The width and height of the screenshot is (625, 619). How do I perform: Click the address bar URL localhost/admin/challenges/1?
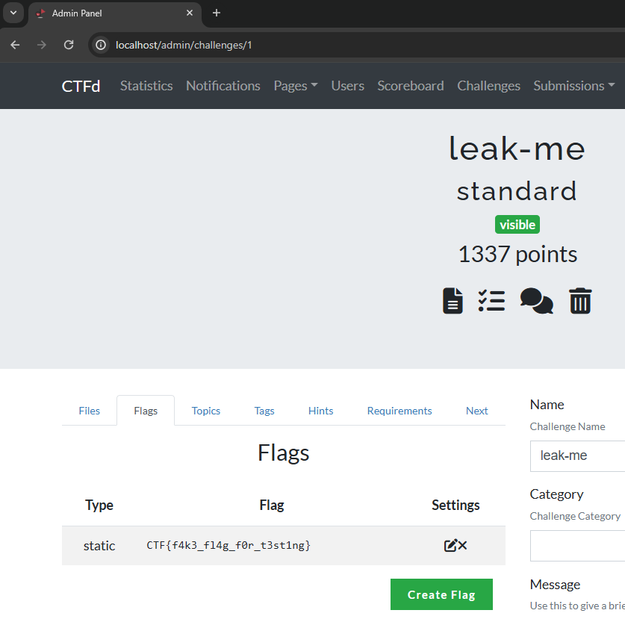pos(184,45)
